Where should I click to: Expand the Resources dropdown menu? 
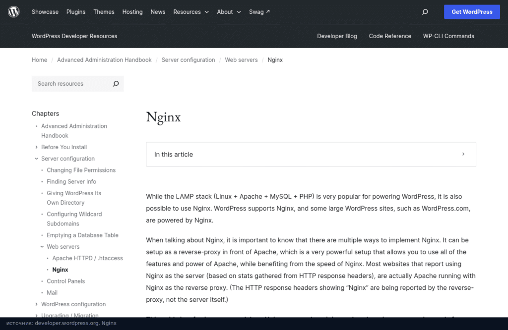191,12
